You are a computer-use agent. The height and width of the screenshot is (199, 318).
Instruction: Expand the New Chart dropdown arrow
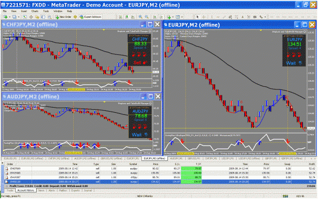point(10,17)
